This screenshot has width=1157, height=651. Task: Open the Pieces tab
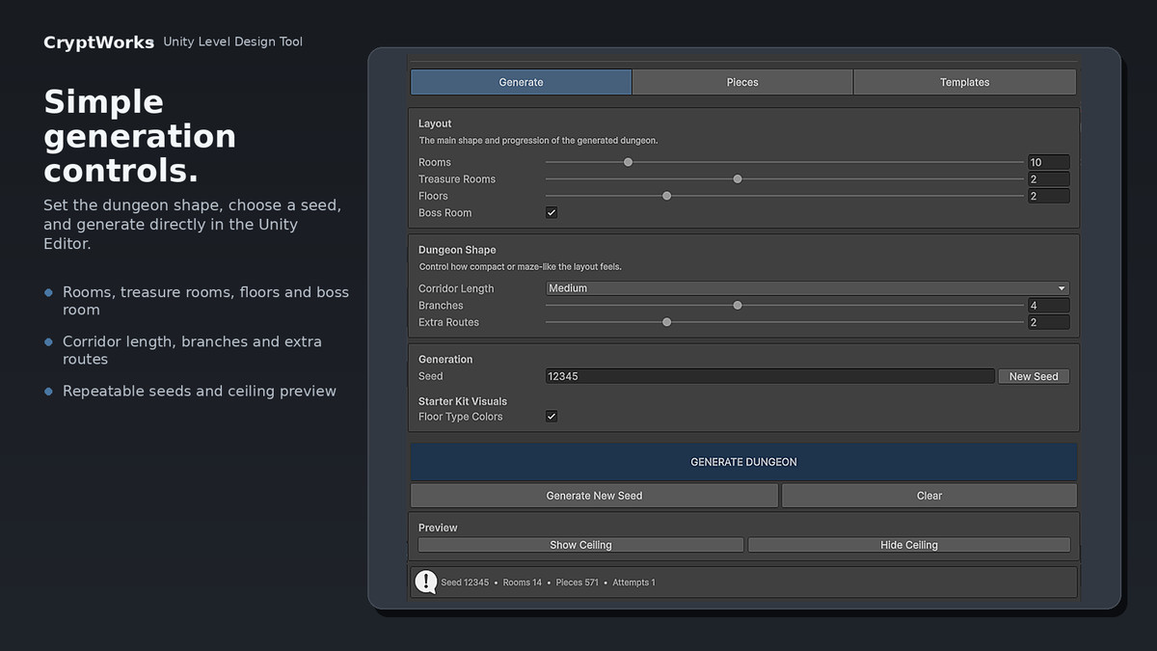742,82
